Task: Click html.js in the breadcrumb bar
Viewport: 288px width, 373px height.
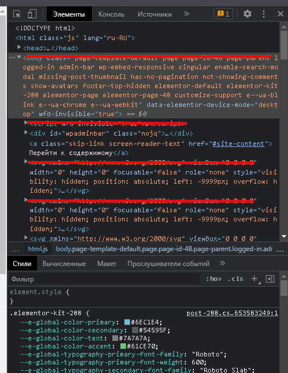Action: click(x=38, y=249)
